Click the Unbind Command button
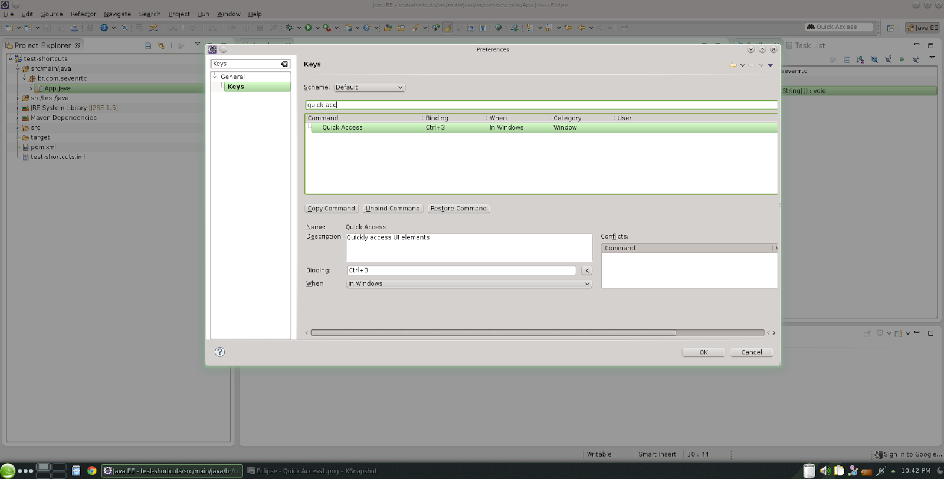This screenshot has height=479, width=944. point(392,209)
